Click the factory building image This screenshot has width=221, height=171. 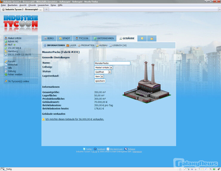point(147,83)
